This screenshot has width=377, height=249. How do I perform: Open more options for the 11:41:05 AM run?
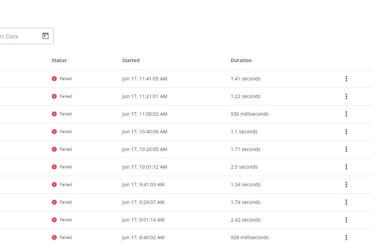346,79
